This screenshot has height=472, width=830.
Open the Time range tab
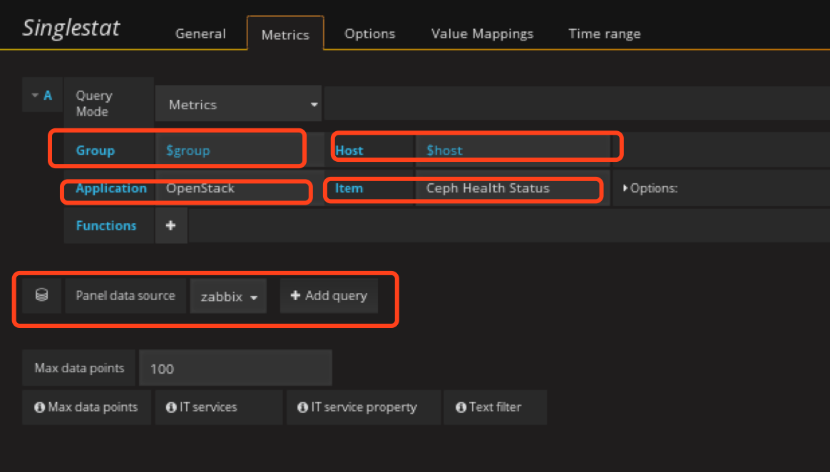tap(604, 34)
